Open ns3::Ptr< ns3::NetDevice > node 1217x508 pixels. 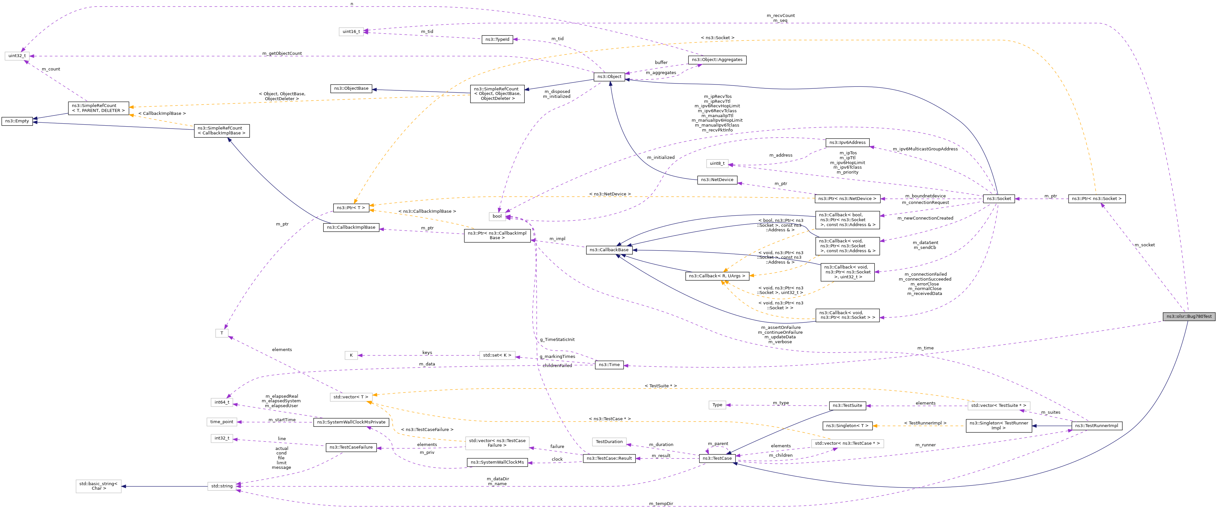point(847,199)
